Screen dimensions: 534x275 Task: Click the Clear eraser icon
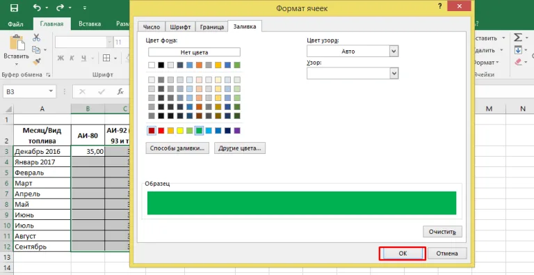coord(518,63)
